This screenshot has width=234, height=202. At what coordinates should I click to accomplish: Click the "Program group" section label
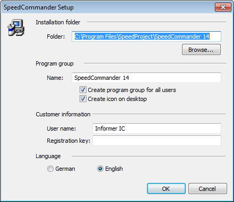point(55,63)
